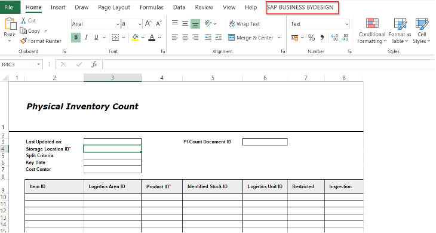Align text left
This screenshot has height=233, width=436.
174,37
